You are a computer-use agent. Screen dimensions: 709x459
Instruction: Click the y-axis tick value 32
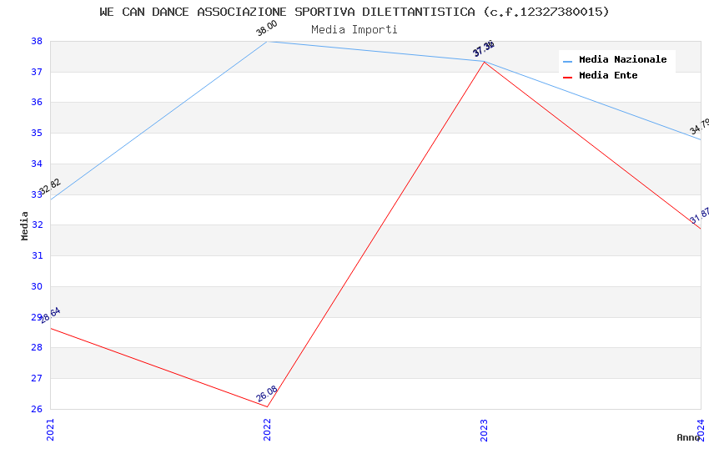coord(37,224)
